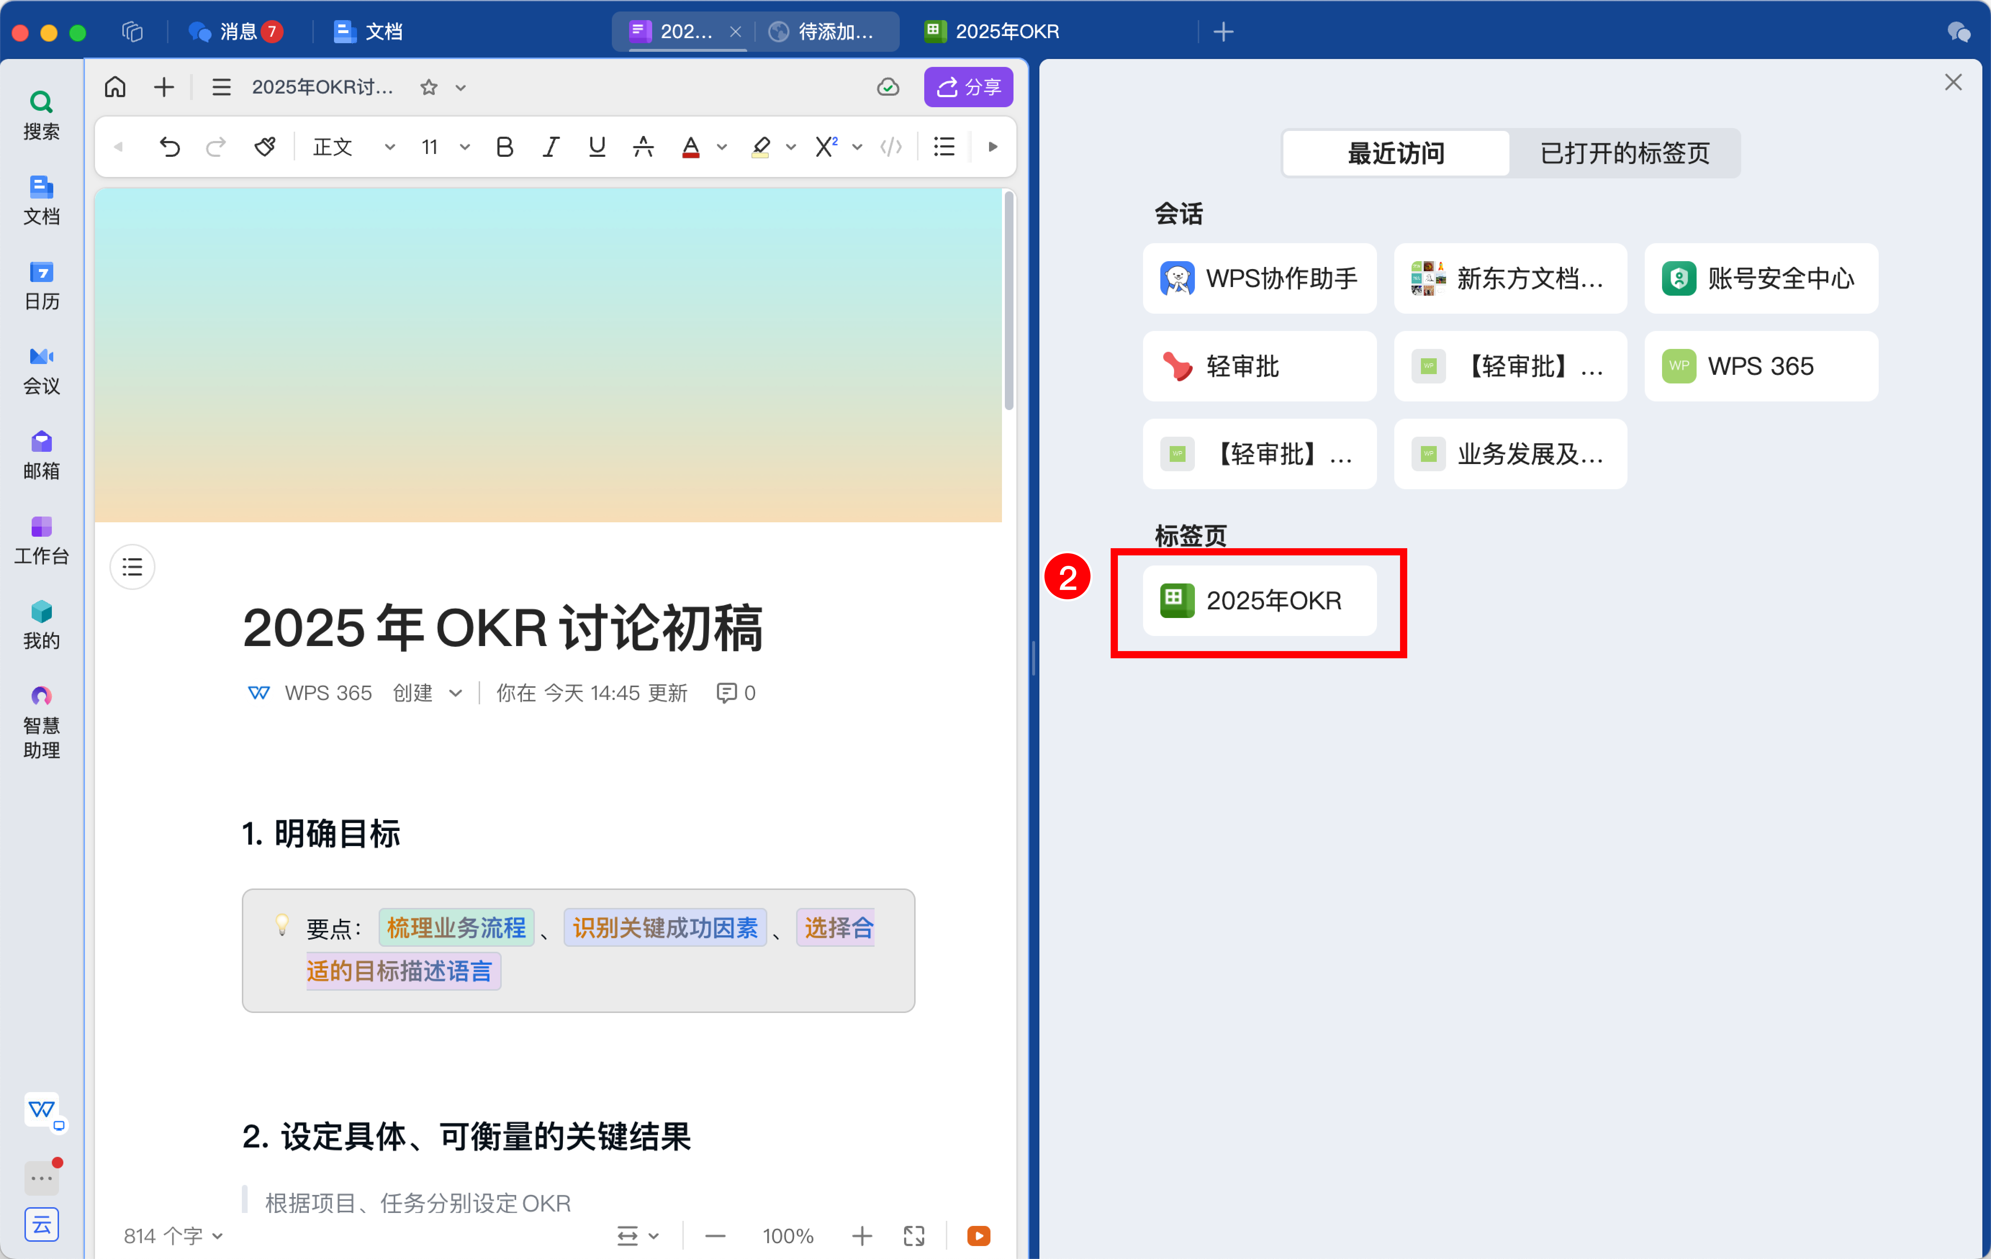
Task: Open the 新东方文档 conversation
Action: 1510,278
